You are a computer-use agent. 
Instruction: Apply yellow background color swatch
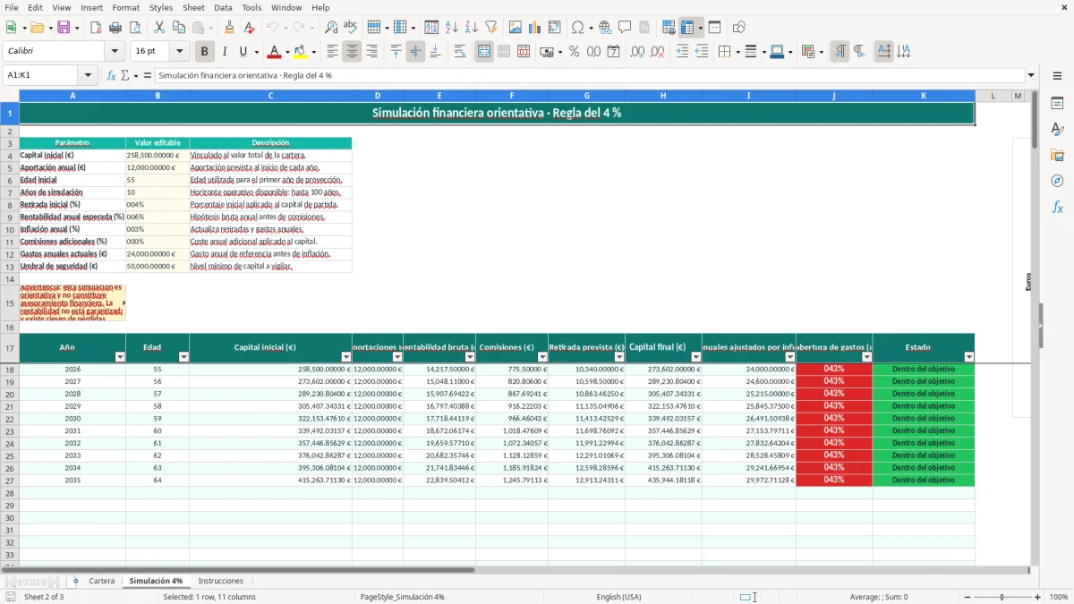click(301, 52)
